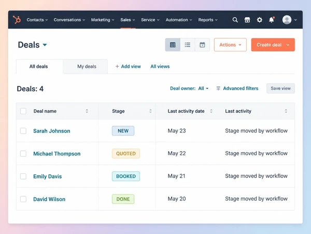Select the All deals tab
The height and width of the screenshot is (234, 311).
pyautogui.click(x=40, y=67)
